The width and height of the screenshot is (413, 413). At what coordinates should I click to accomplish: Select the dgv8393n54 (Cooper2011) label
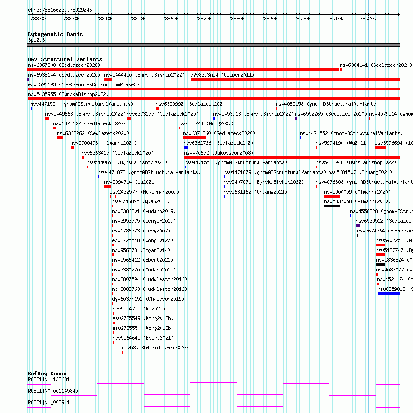222,75
